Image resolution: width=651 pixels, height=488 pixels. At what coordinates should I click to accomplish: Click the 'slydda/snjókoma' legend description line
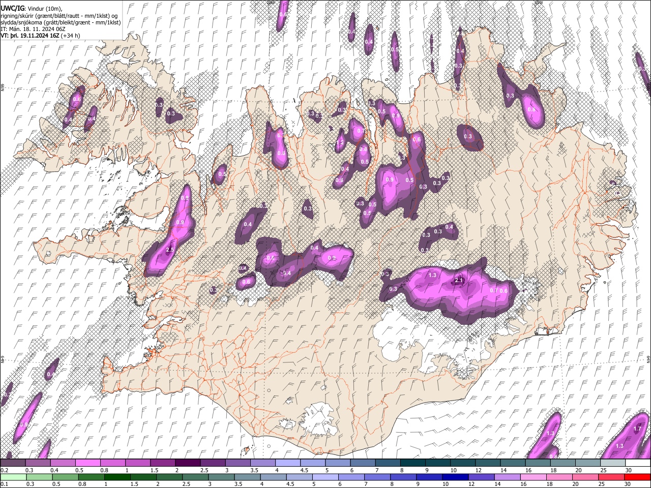(61, 22)
